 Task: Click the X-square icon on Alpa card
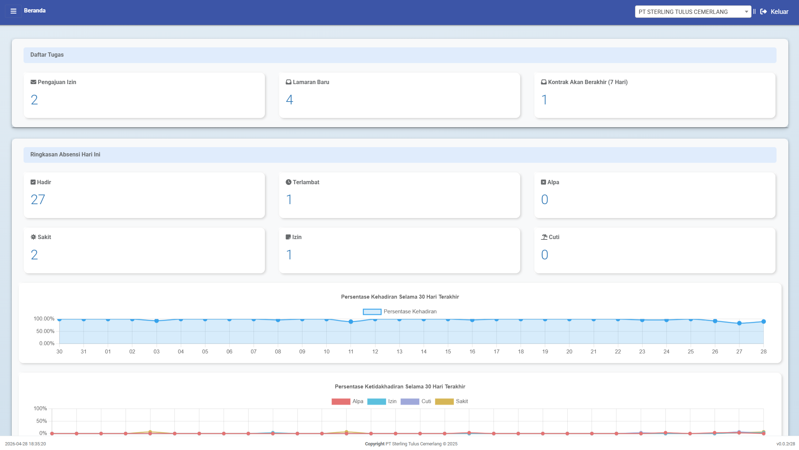click(544, 182)
